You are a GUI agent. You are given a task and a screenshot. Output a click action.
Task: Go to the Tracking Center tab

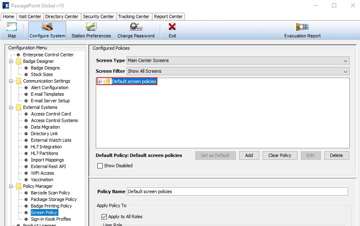click(134, 16)
